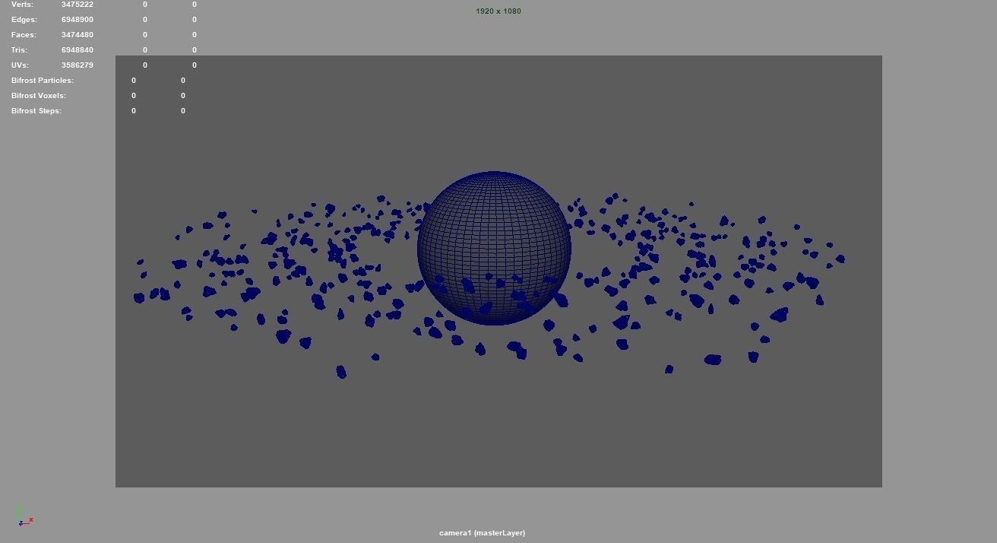Click the vertex count 3475222

78,5
